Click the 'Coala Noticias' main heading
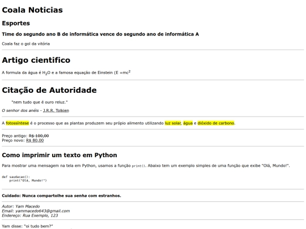The height and width of the screenshot is (229, 306). click(x=32, y=10)
